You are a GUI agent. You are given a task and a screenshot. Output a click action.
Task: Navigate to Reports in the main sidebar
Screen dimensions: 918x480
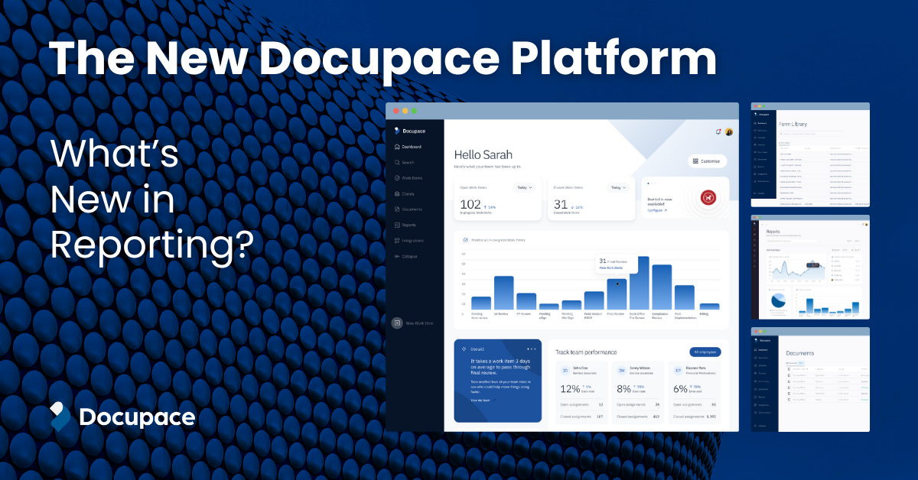coord(405,225)
